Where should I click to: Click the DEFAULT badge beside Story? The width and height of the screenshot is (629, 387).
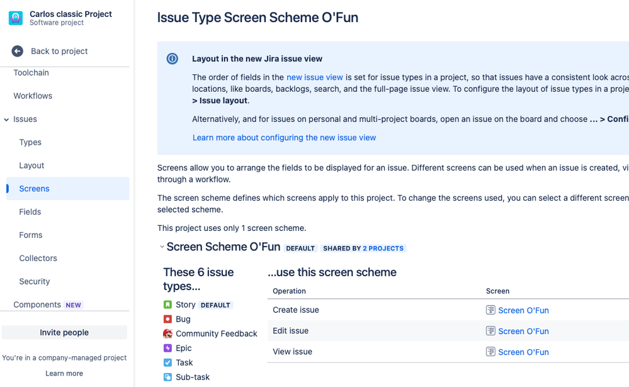tap(215, 305)
